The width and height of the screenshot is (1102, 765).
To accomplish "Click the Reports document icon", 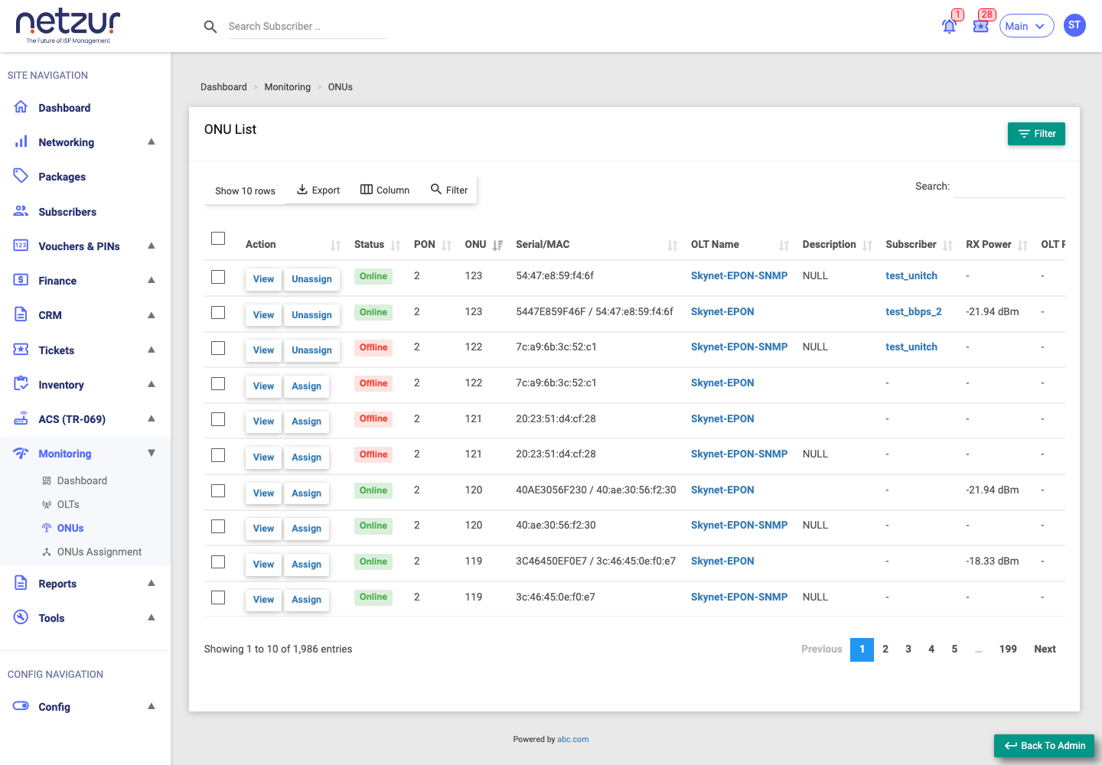I will [21, 583].
